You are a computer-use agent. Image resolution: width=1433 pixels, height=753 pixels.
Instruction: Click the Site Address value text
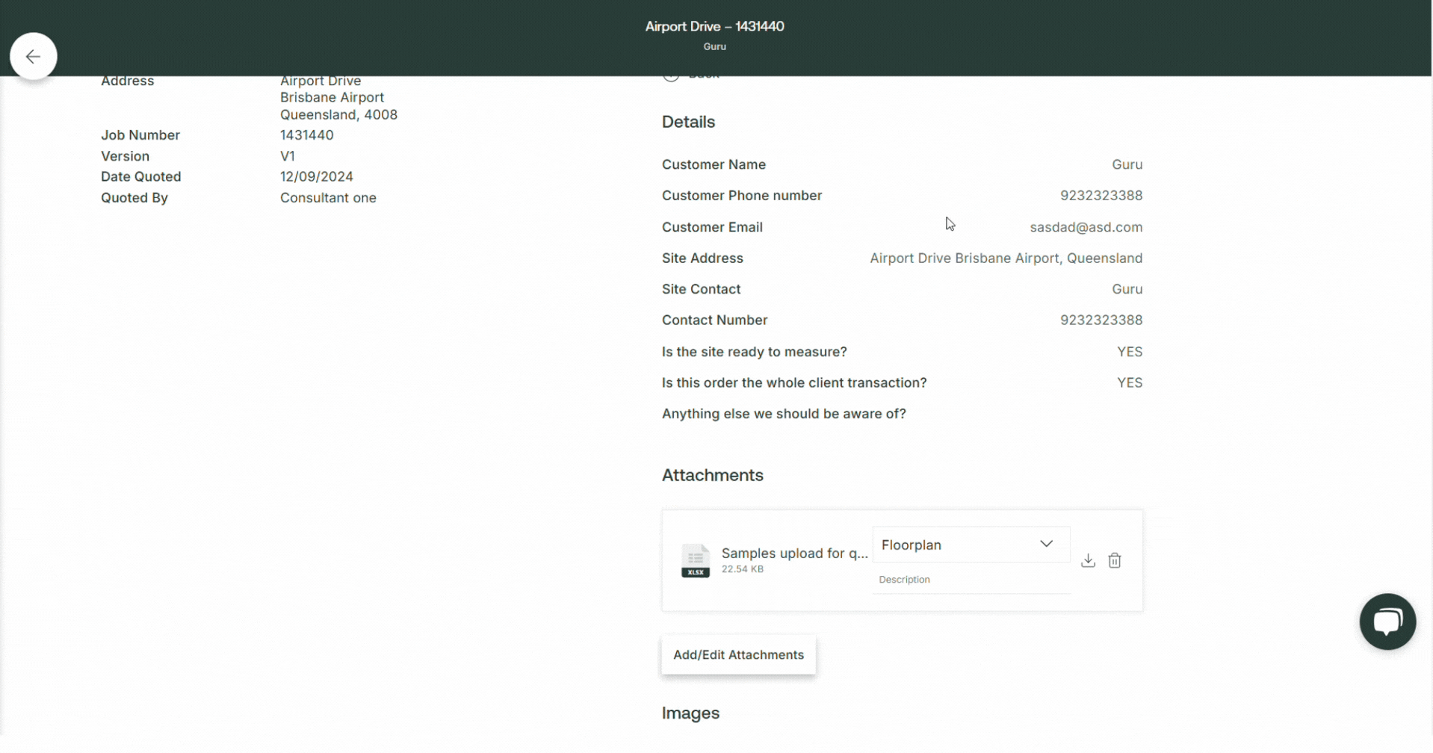point(1005,258)
